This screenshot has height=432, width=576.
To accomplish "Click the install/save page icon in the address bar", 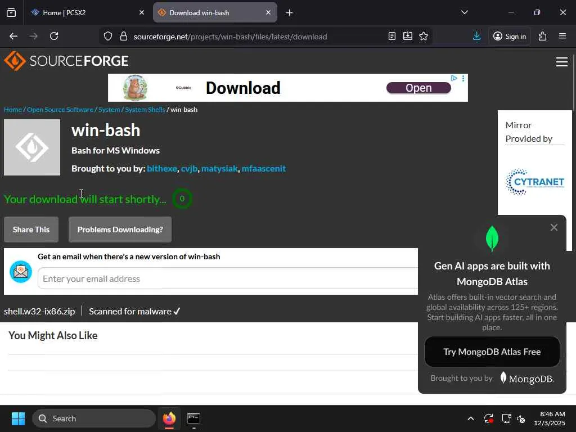I will coord(408,37).
